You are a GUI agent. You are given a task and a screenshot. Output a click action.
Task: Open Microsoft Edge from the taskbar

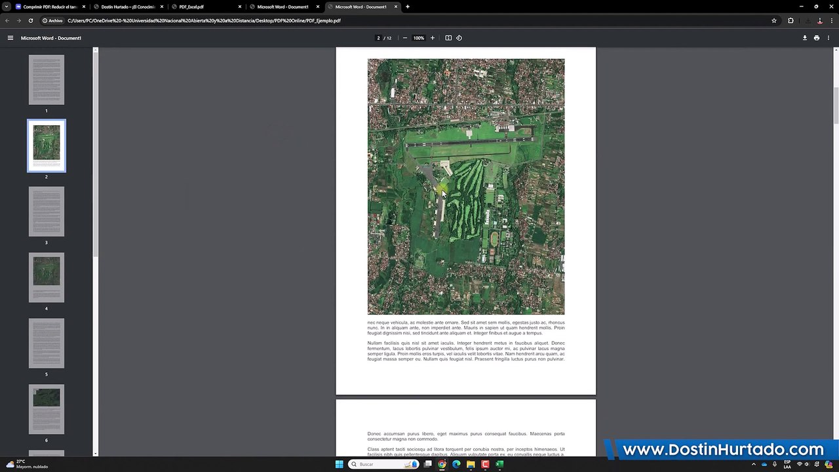click(x=456, y=464)
